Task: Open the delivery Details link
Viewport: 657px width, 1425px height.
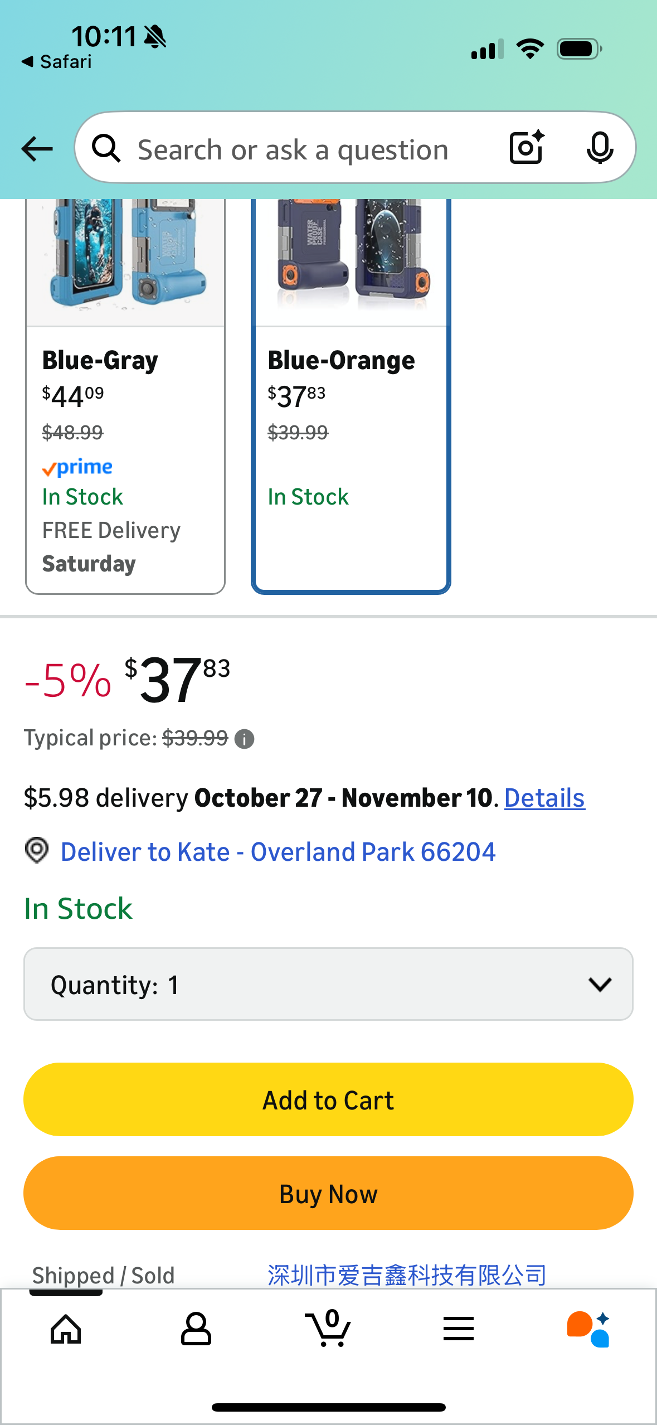Action: coord(544,798)
